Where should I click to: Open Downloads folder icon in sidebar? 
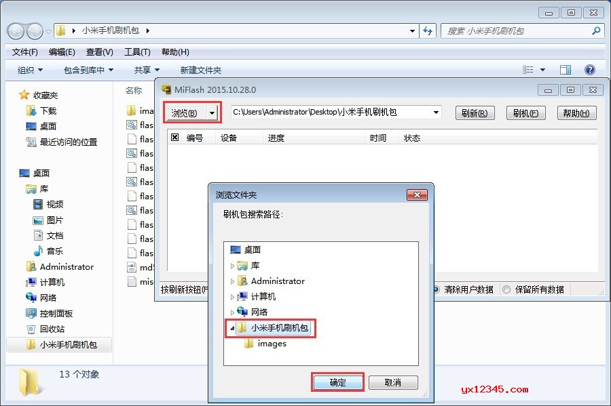tap(31, 111)
